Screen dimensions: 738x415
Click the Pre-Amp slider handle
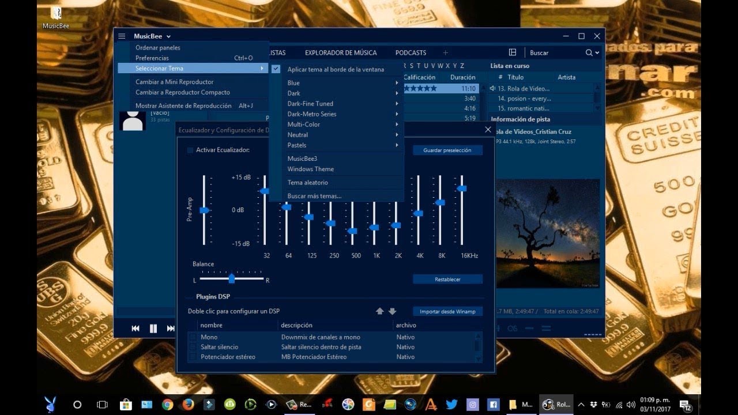click(x=204, y=210)
